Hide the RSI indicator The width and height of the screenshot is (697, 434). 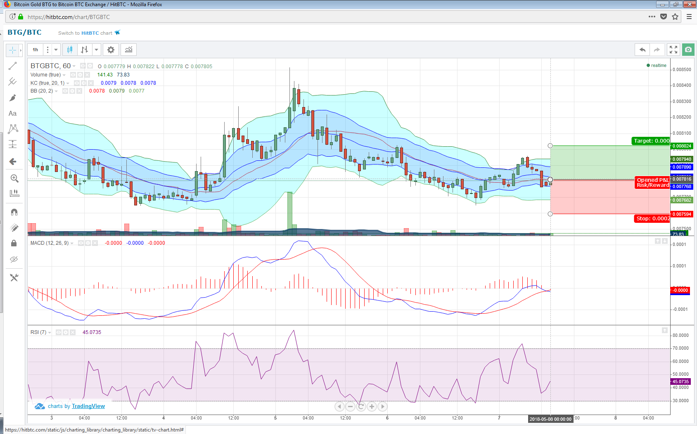pyautogui.click(x=59, y=332)
